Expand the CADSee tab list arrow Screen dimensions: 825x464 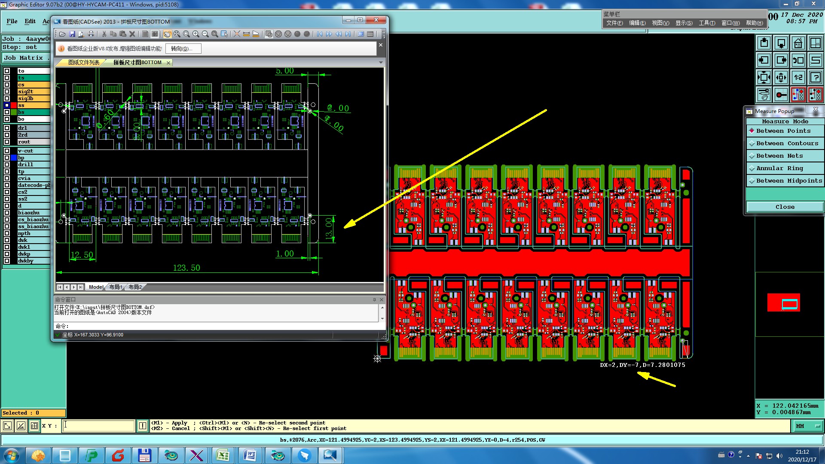(x=381, y=63)
